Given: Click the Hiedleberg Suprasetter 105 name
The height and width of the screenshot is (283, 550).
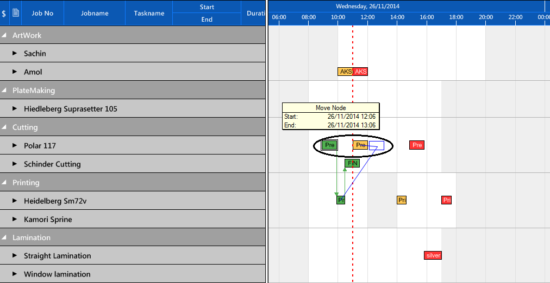Looking at the screenshot, I should coord(71,109).
